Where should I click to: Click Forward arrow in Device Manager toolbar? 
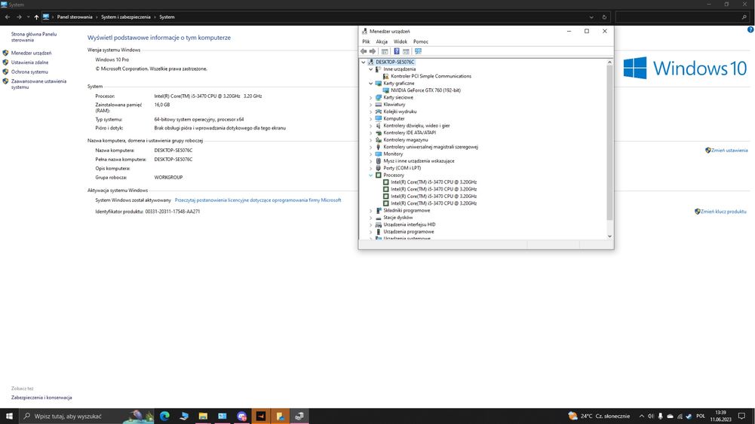[373, 51]
